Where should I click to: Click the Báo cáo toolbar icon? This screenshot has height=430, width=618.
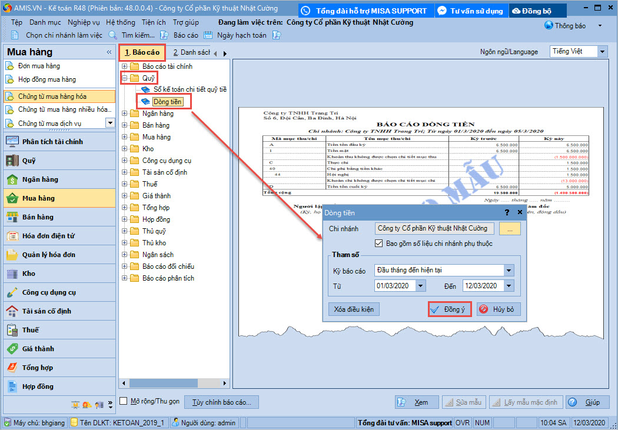pos(165,35)
